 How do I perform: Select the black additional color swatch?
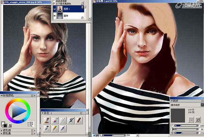[x=5, y=125]
